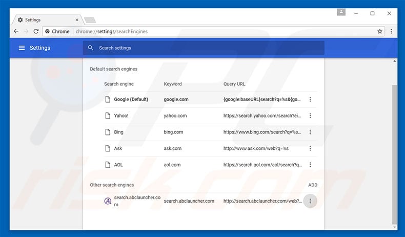Click the Yahoo search query URL
The width and height of the screenshot is (405, 237).
262,115
